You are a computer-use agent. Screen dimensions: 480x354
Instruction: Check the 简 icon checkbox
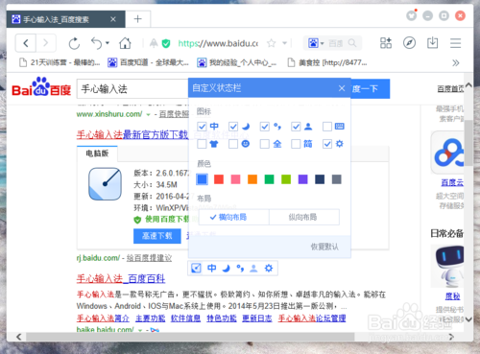296,144
